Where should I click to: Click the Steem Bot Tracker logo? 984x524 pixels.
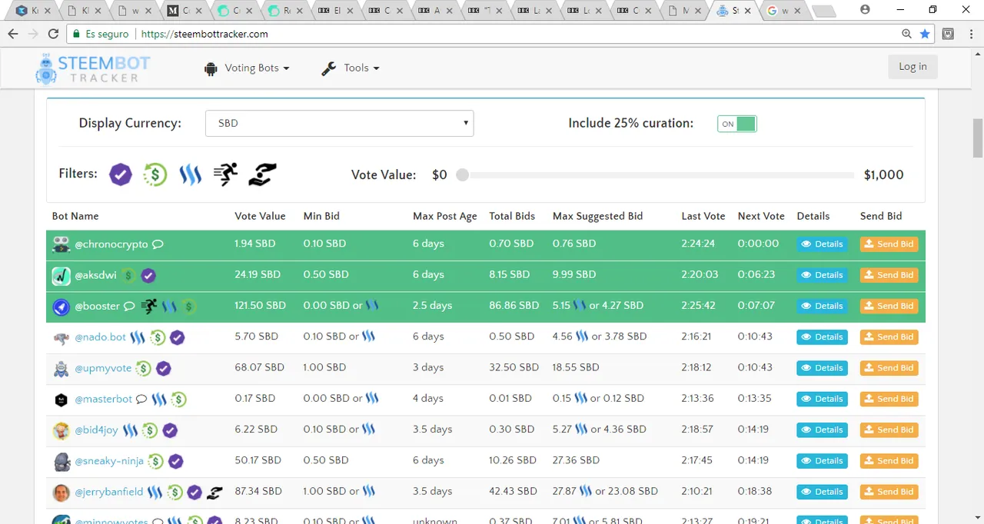(93, 68)
